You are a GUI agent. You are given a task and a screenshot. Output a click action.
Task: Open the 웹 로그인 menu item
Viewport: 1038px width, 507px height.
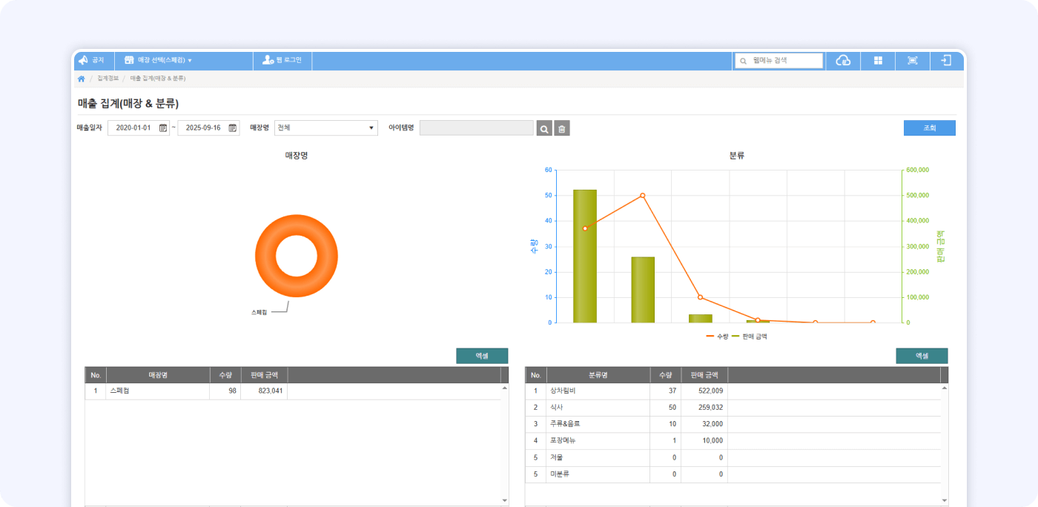282,61
